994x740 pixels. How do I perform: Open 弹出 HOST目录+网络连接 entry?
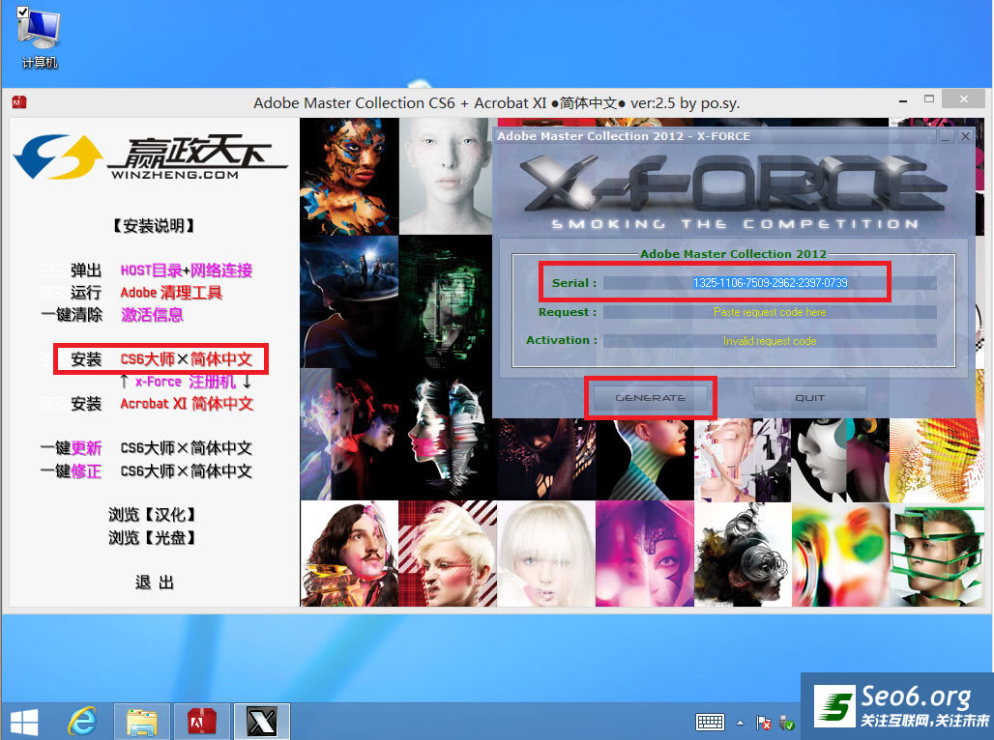tap(161, 270)
